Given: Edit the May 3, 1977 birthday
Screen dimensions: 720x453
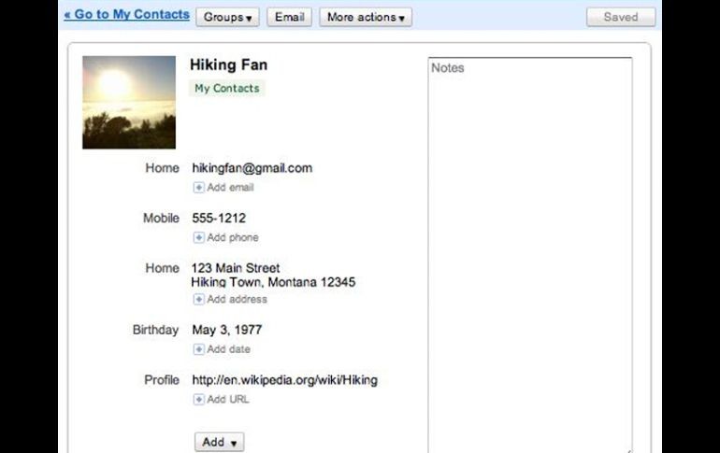Looking at the screenshot, I should pyautogui.click(x=226, y=330).
